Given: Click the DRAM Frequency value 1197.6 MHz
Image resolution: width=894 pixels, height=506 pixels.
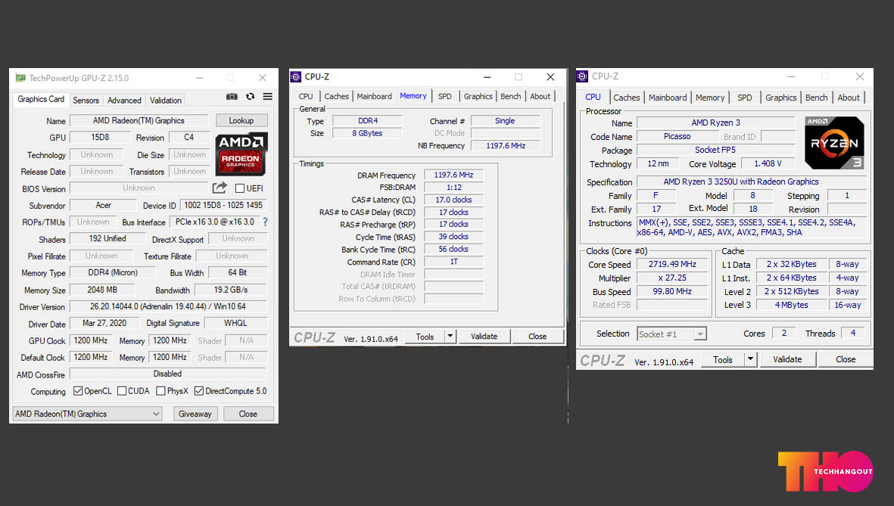Looking at the screenshot, I should coord(454,175).
